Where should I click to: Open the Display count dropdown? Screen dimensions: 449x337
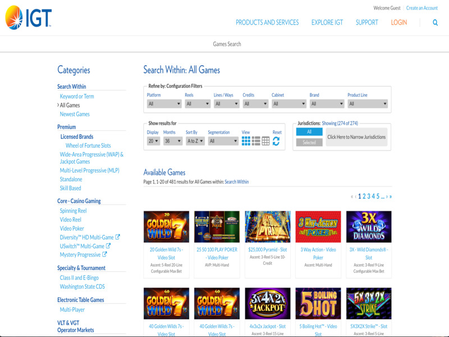point(153,141)
